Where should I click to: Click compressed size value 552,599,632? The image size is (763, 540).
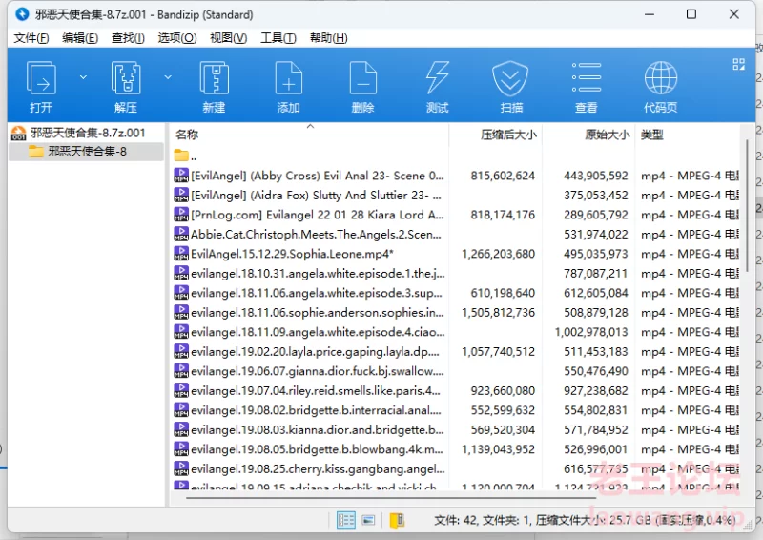[503, 410]
